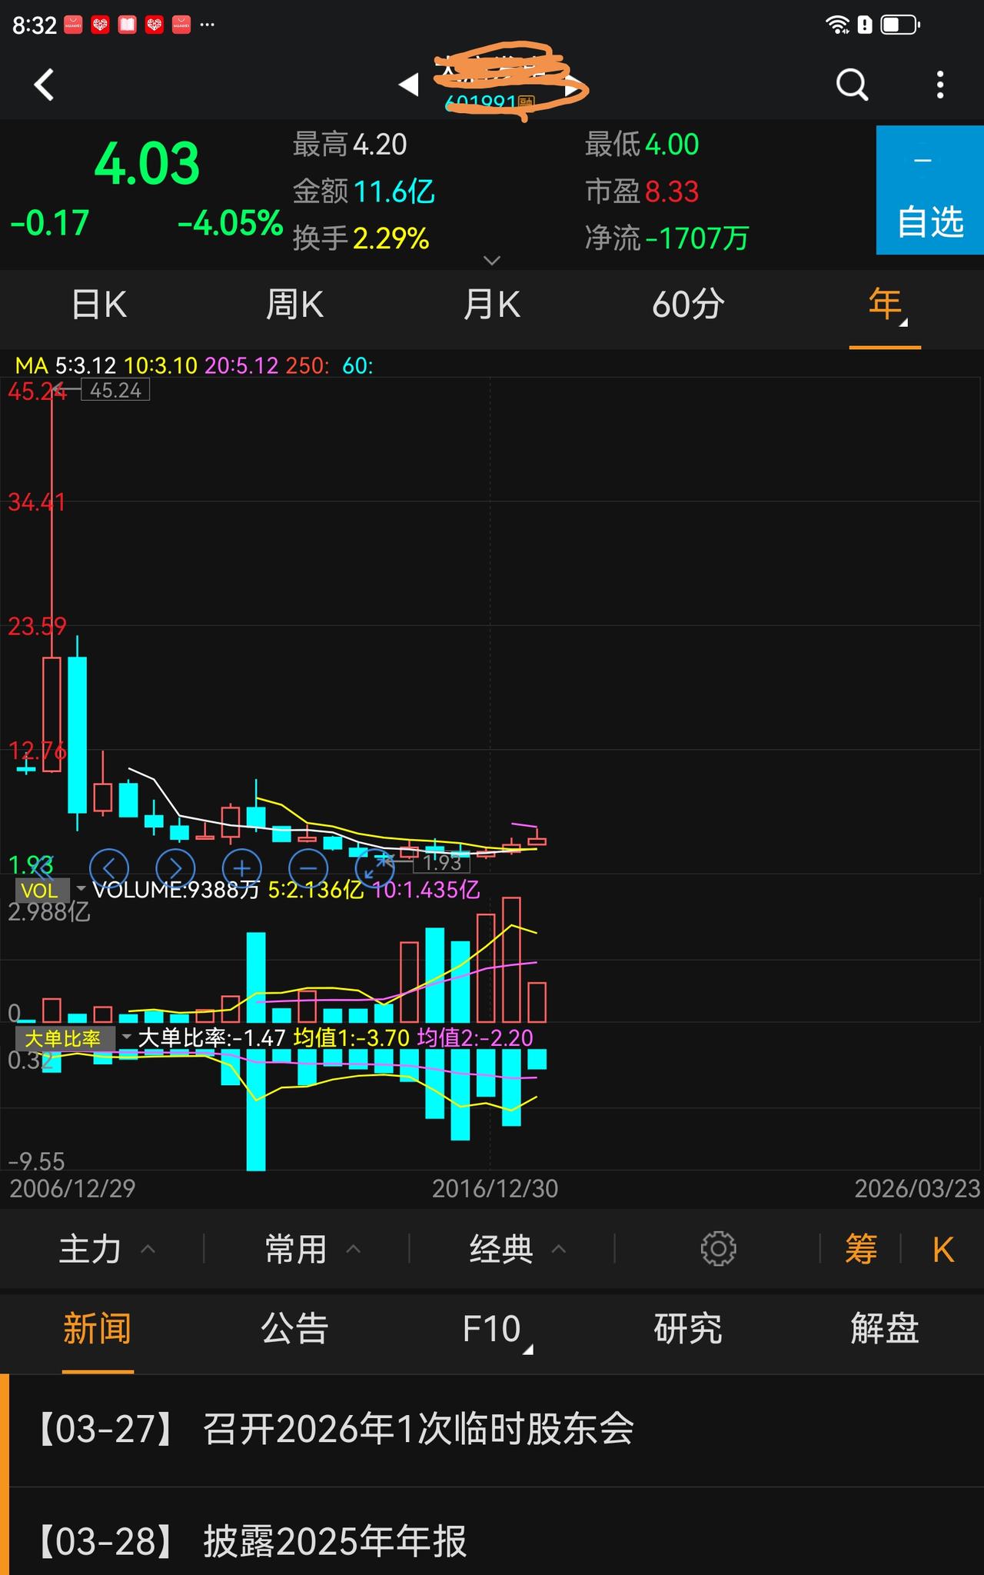Select the 研究 tab
This screenshot has height=1575, width=984.
click(x=688, y=1329)
